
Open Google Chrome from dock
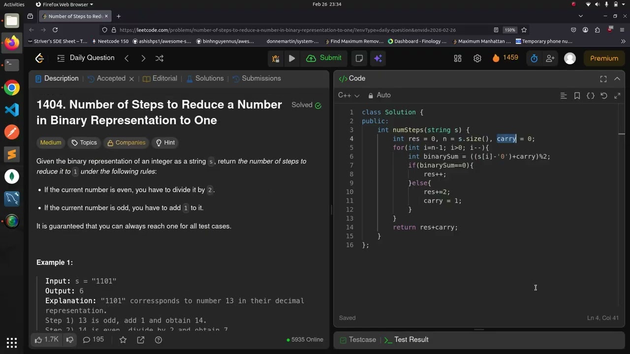12,88
